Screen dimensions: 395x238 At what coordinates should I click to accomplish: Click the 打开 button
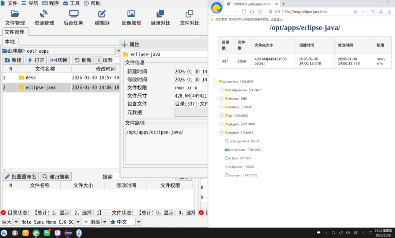point(36,60)
